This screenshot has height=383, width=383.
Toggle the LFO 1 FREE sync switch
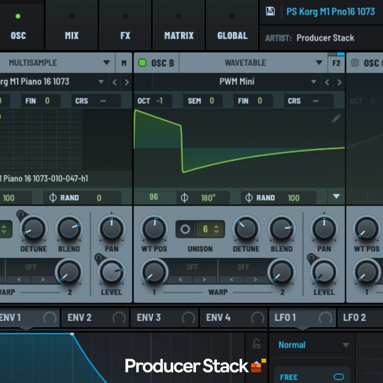(339, 377)
